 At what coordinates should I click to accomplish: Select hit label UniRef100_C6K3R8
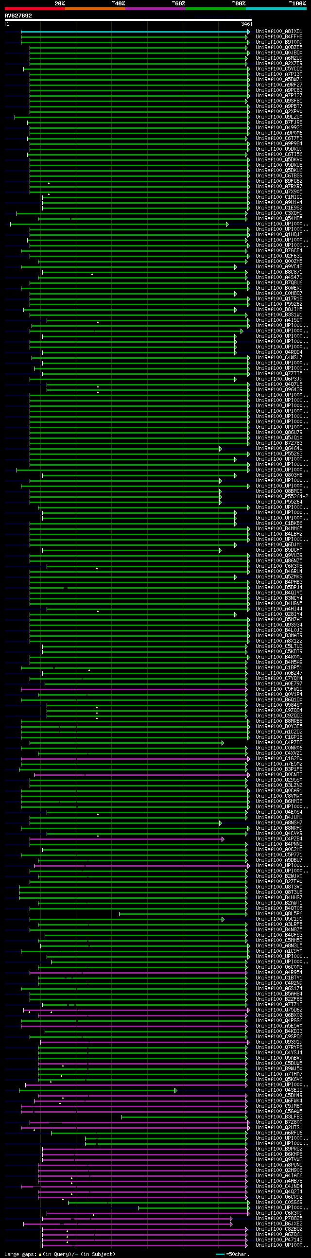click(x=279, y=567)
